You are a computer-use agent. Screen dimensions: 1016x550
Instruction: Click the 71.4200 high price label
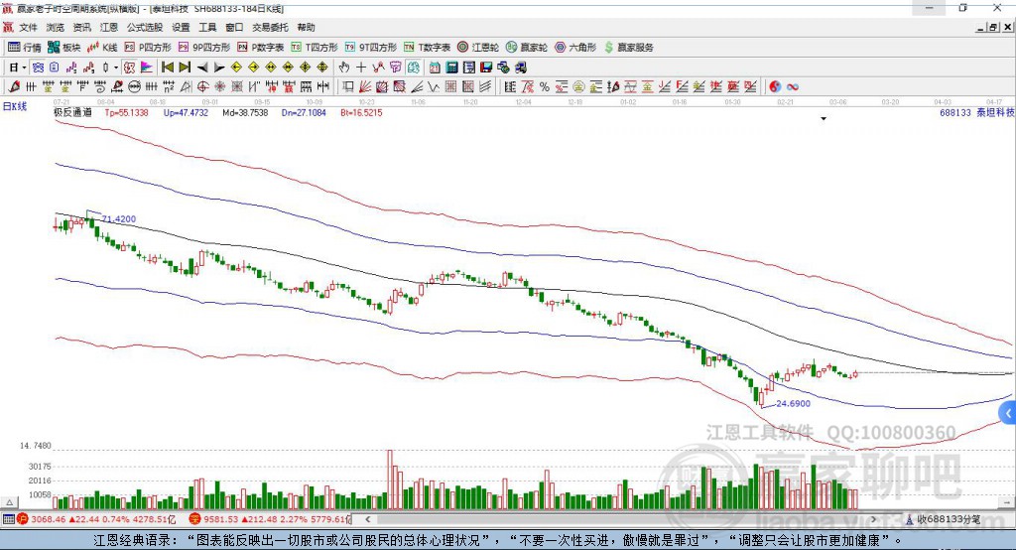click(x=119, y=219)
